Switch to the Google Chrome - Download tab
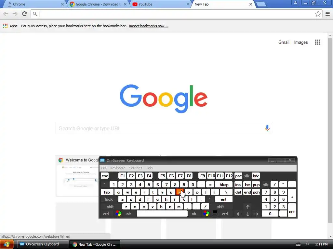This screenshot has width=333, height=249. click(x=97, y=4)
